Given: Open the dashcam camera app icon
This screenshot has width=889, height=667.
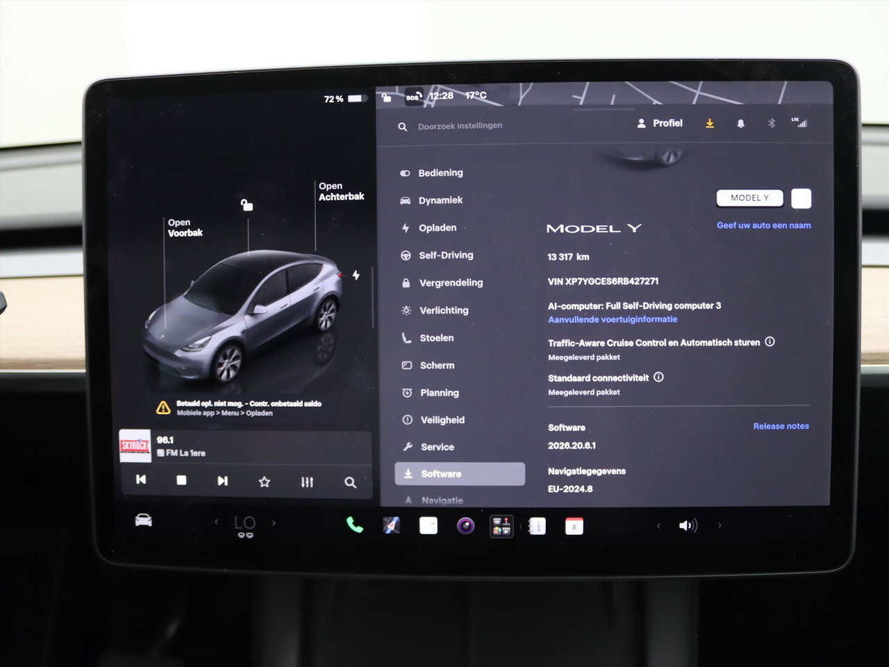Looking at the screenshot, I should [465, 526].
